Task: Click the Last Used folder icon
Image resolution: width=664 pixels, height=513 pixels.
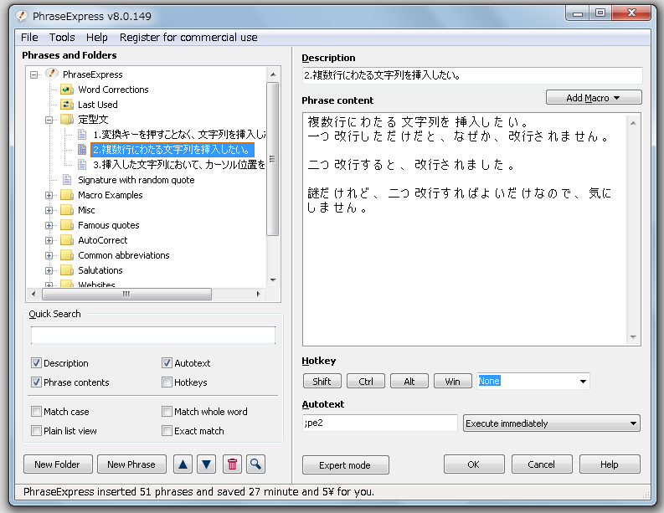Action: (x=66, y=104)
